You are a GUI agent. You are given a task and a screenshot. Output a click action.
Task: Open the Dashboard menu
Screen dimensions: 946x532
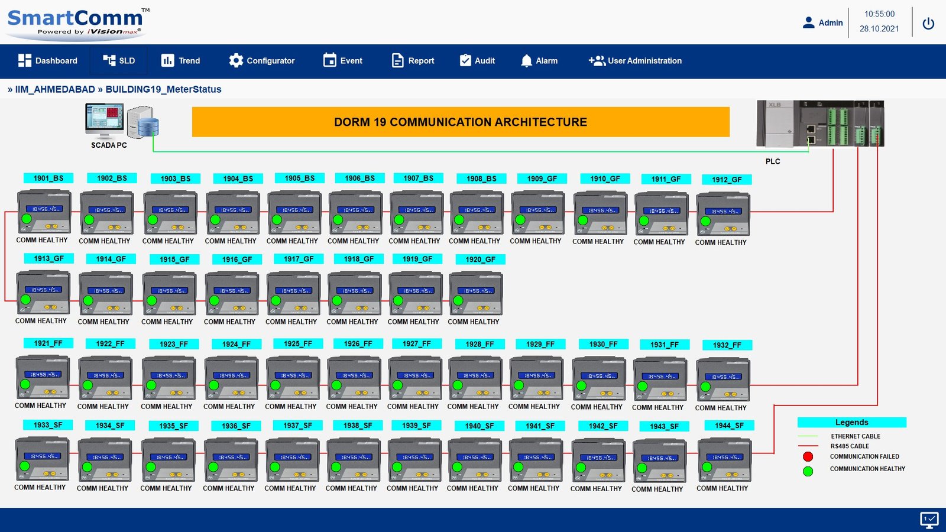pos(48,60)
